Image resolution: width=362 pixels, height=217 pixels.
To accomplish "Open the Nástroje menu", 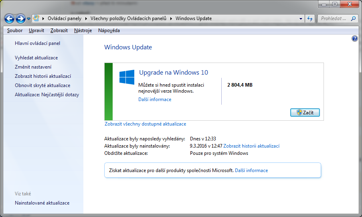I will click(x=83, y=30).
